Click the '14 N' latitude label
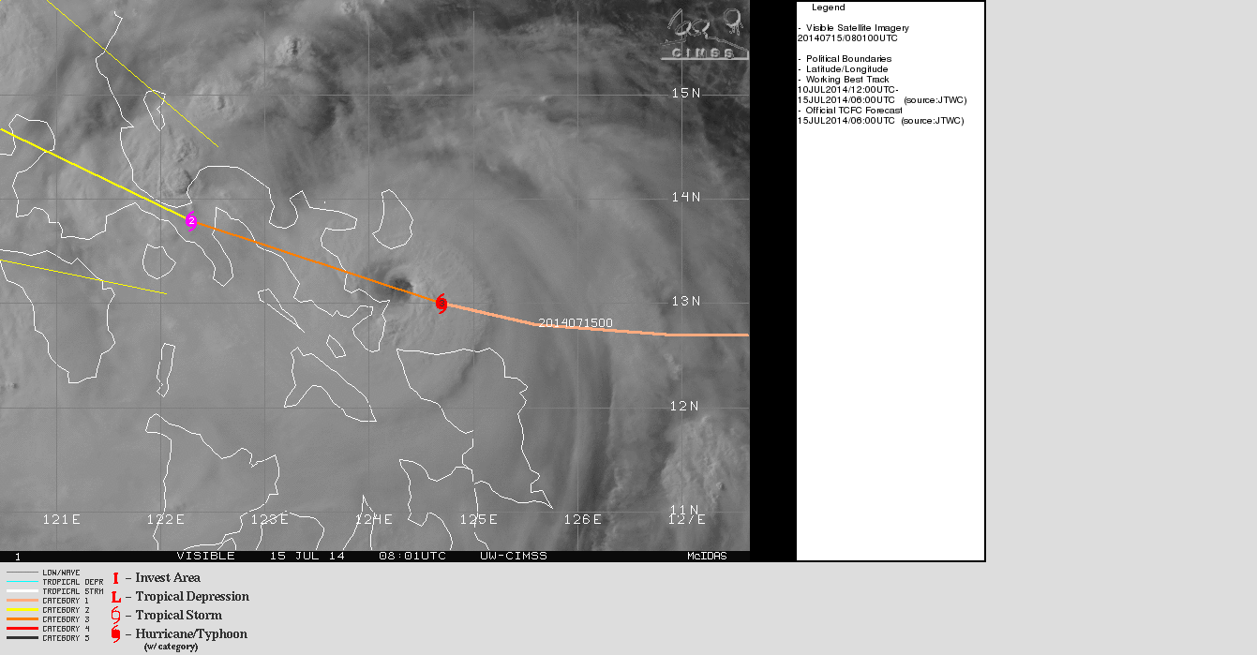This screenshot has height=655, width=1257. 686,197
